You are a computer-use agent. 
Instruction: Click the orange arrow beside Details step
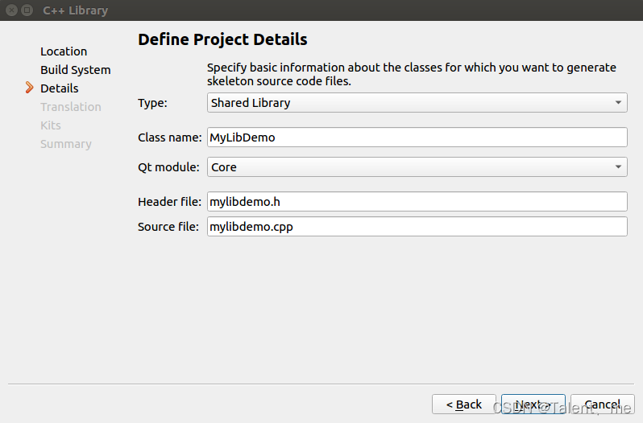(30, 88)
